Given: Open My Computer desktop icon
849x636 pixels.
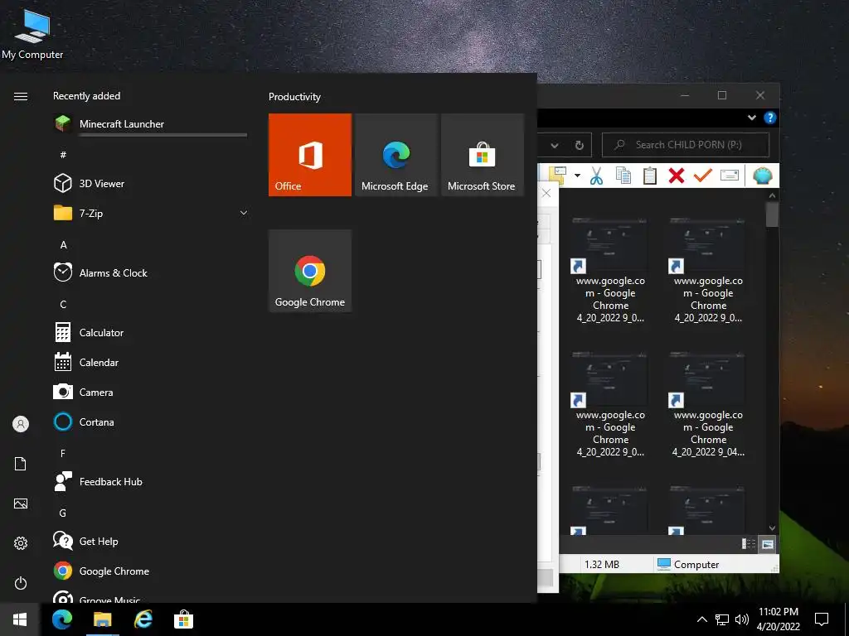Looking at the screenshot, I should tap(32, 33).
